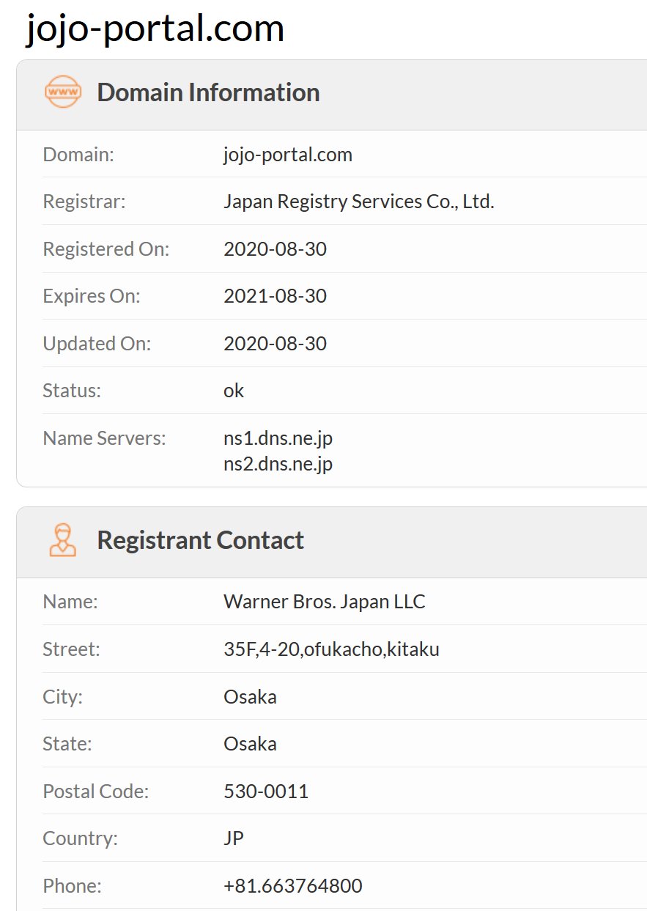Click registrant name Warner Bros. Japan LLC
The height and width of the screenshot is (911, 647).
click(x=324, y=602)
